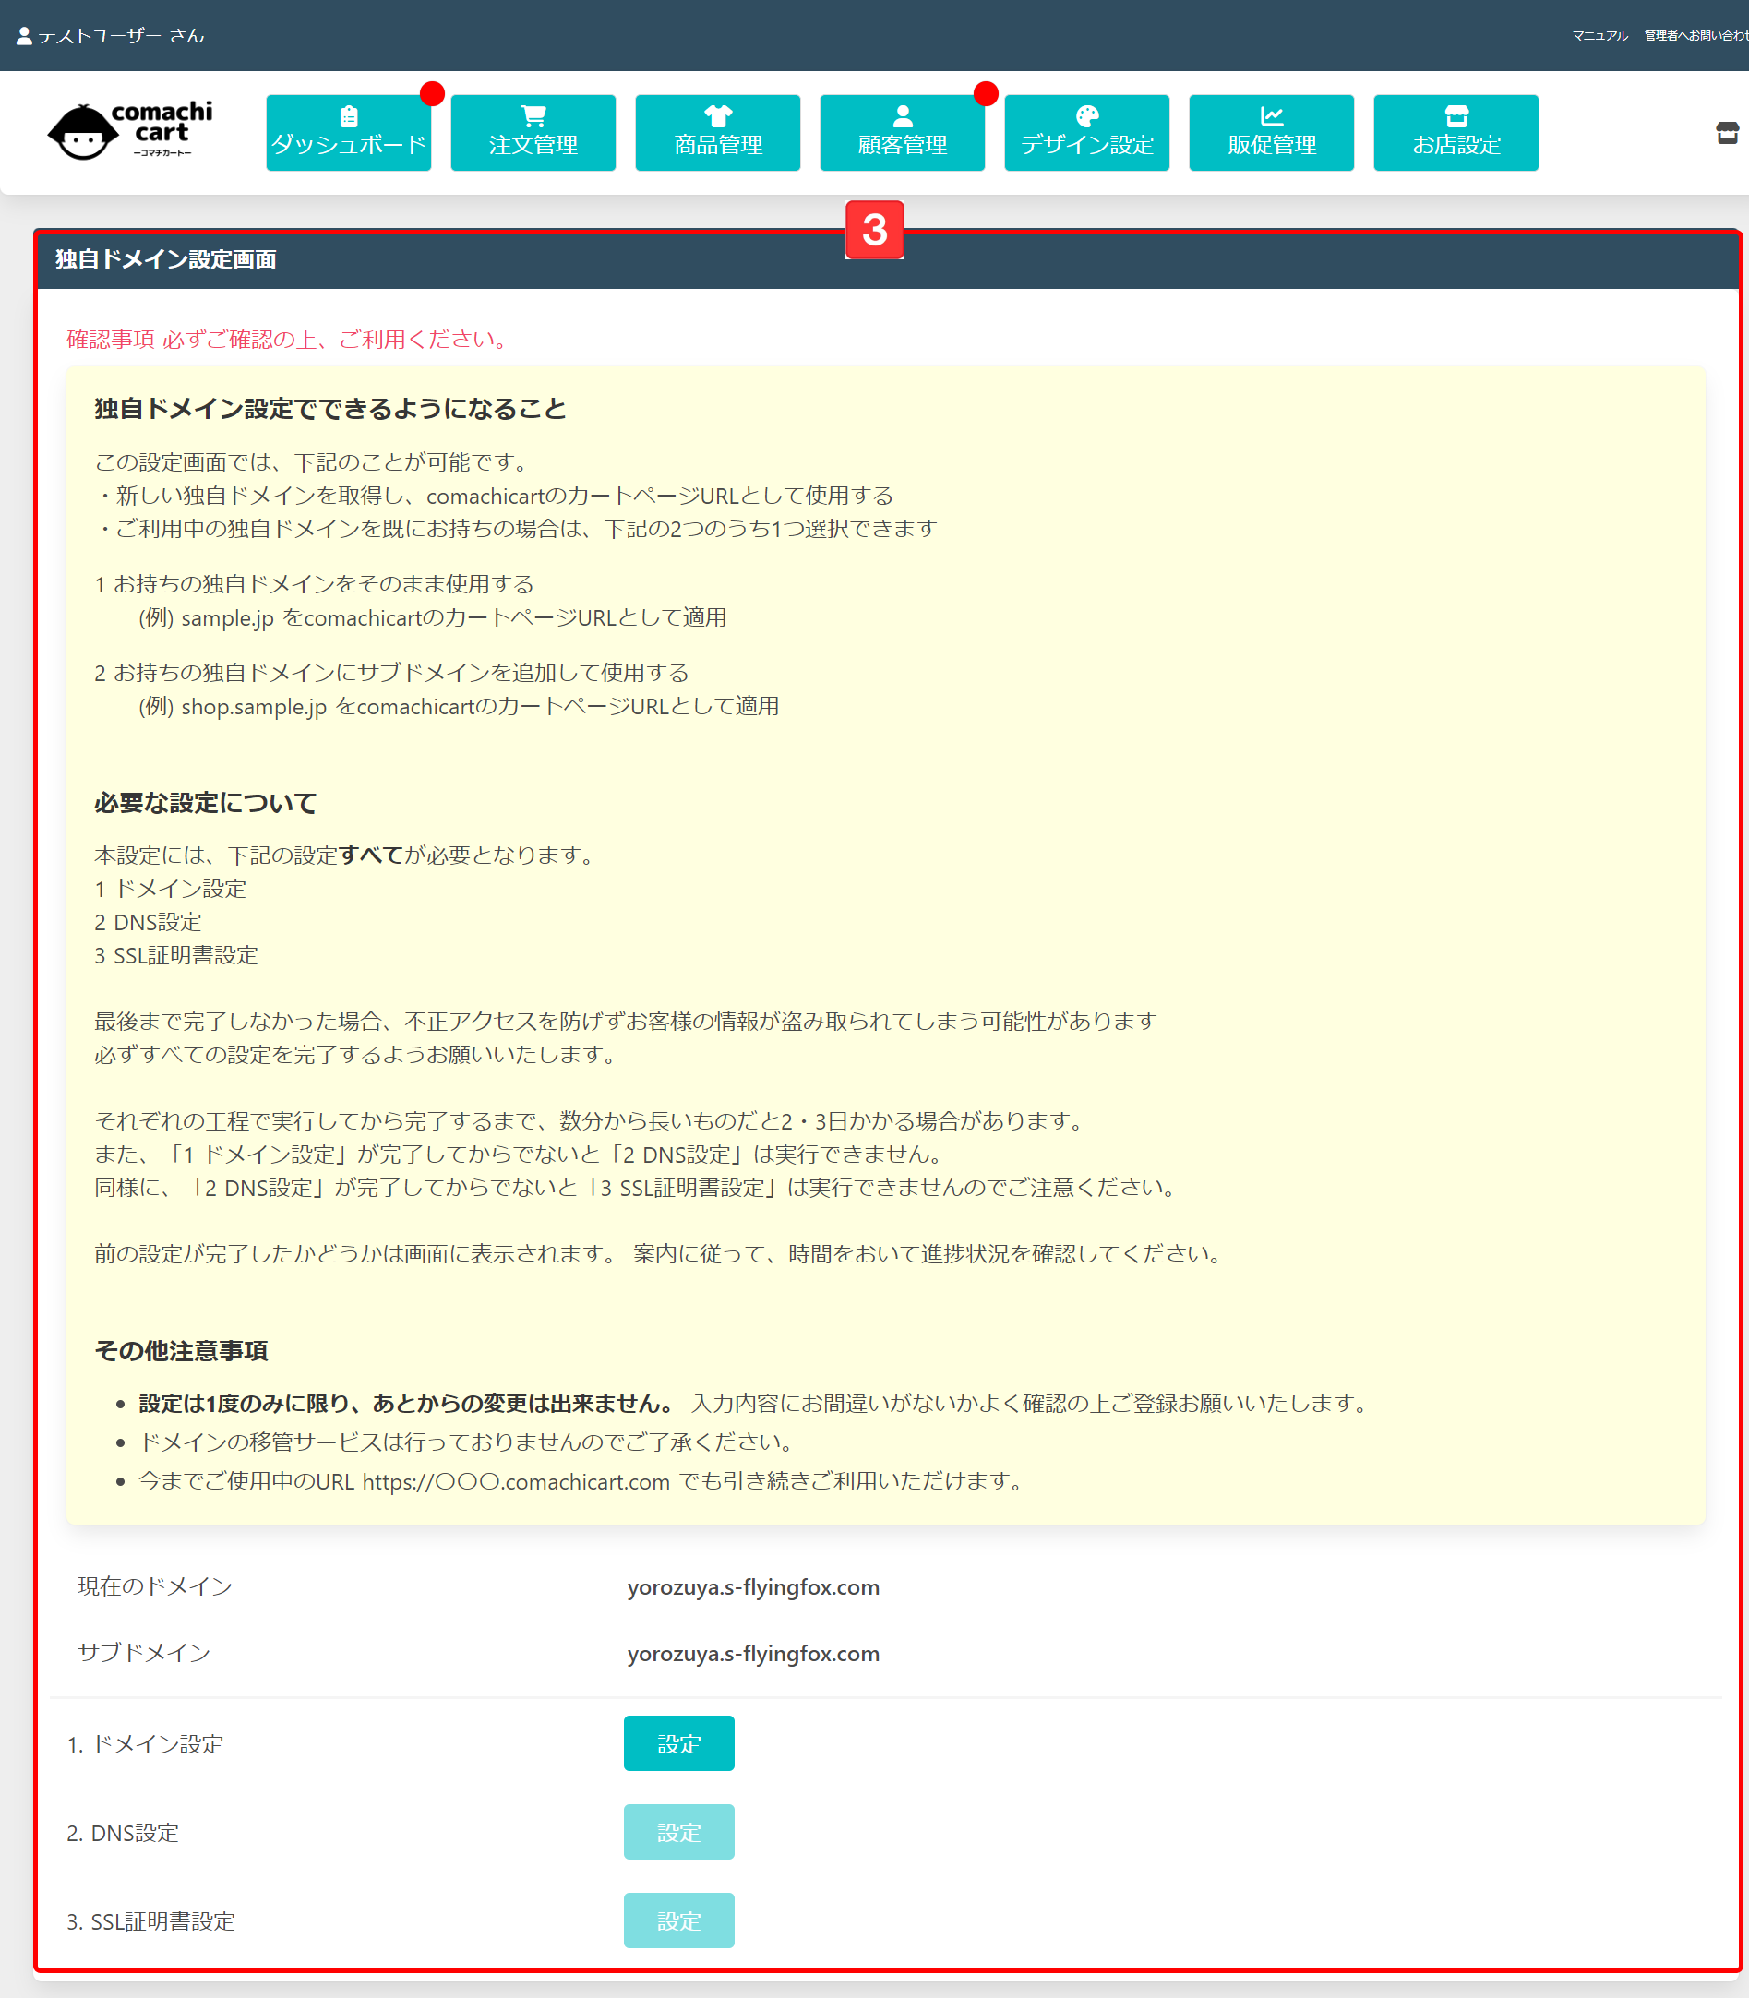Open the デザイン設定 menu
The height and width of the screenshot is (1998, 1749).
point(1086,133)
